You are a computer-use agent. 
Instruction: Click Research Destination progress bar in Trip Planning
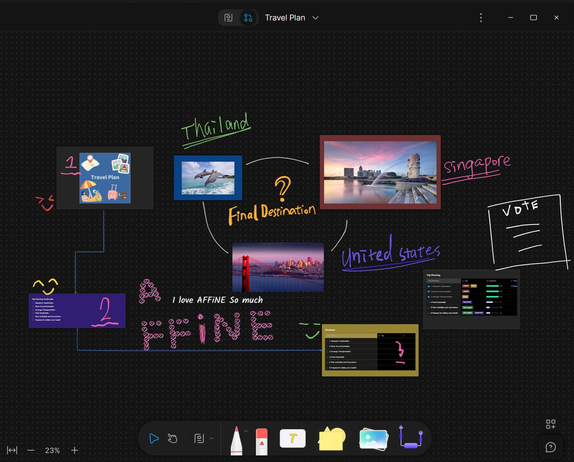pyautogui.click(x=492, y=286)
